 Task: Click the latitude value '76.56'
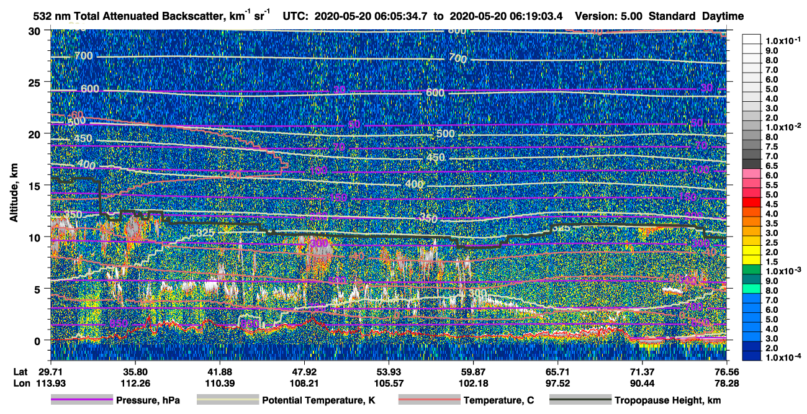coord(726,372)
